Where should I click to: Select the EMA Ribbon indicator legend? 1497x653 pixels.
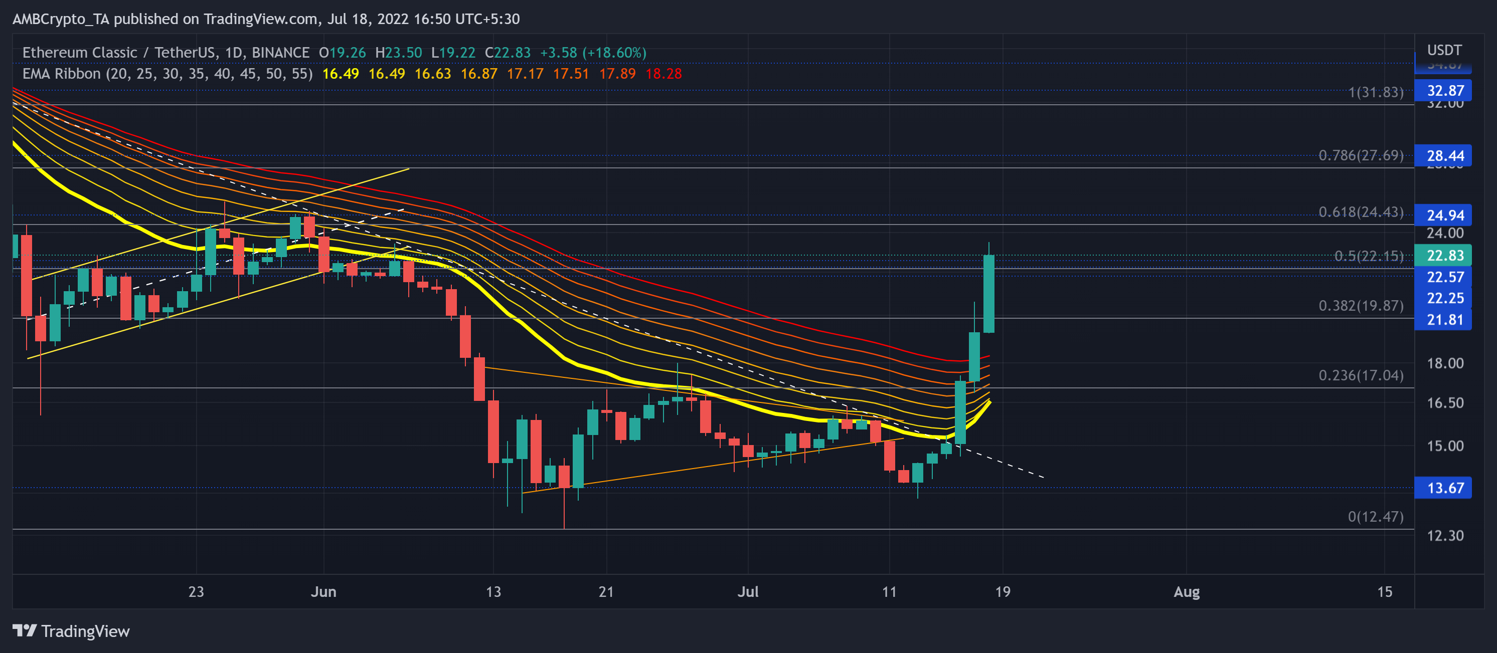[168, 74]
